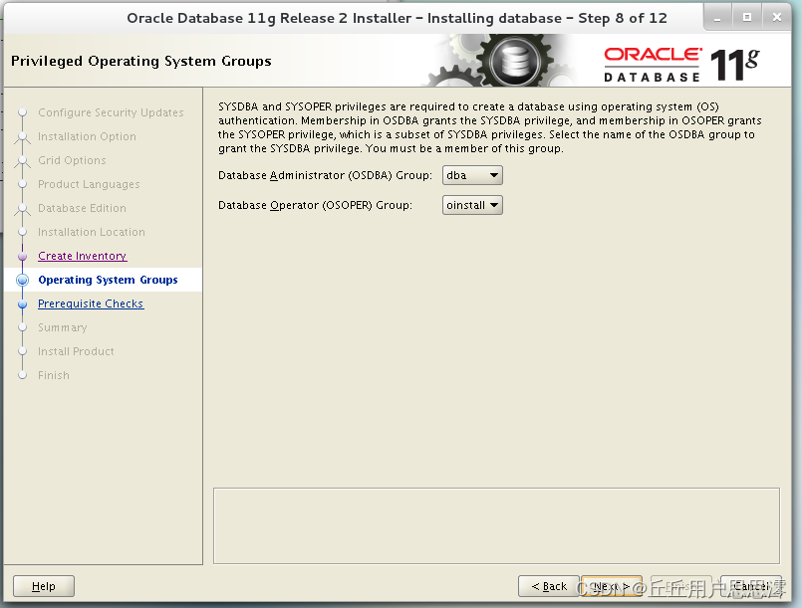Click the Database Edition step

pyautogui.click(x=82, y=208)
